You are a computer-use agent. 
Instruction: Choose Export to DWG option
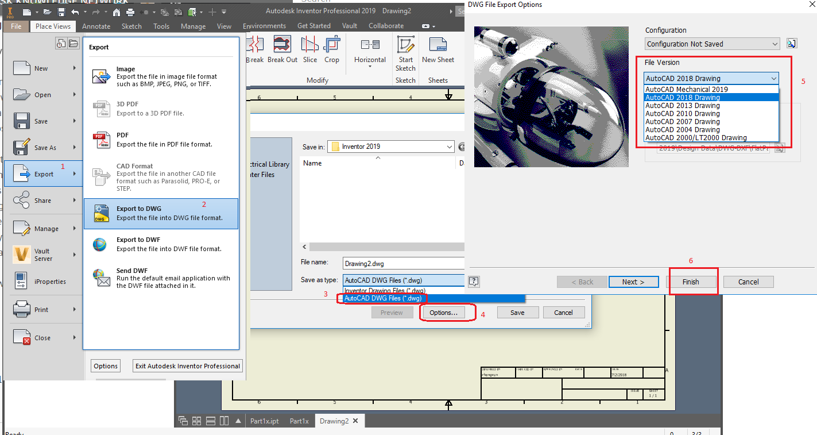pyautogui.click(x=161, y=213)
